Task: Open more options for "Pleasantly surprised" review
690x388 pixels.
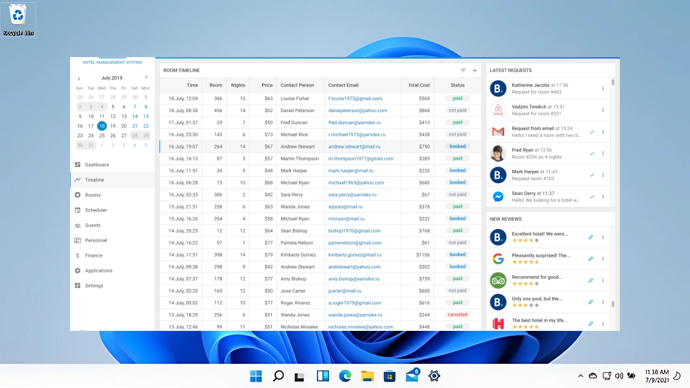Action: (x=603, y=259)
